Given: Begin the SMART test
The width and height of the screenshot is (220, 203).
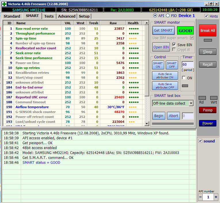Looking at the screenshot, I should coord(159,116).
